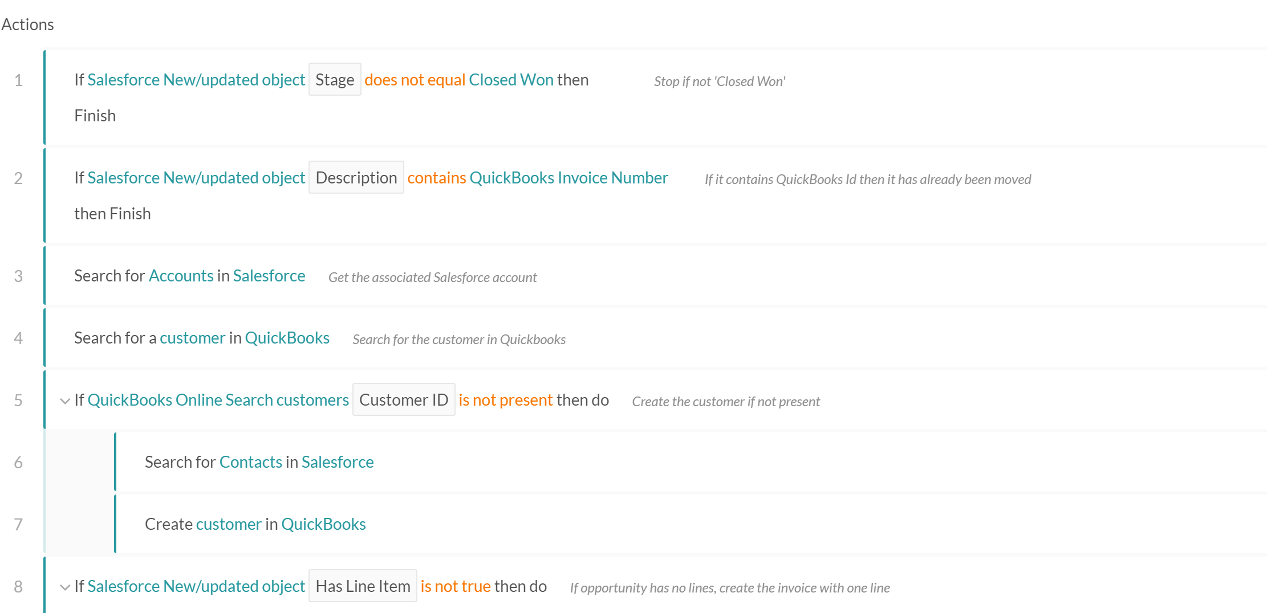Select the comment "Stop if not 'Closed Won'"

pyautogui.click(x=720, y=81)
